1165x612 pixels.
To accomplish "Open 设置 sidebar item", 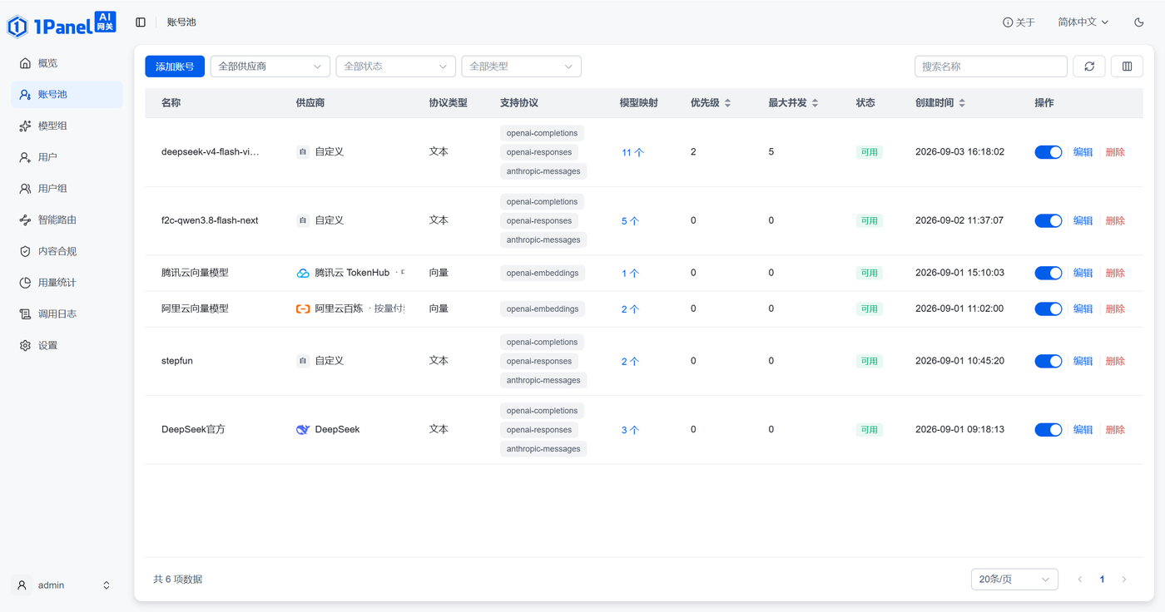I will tap(67, 345).
